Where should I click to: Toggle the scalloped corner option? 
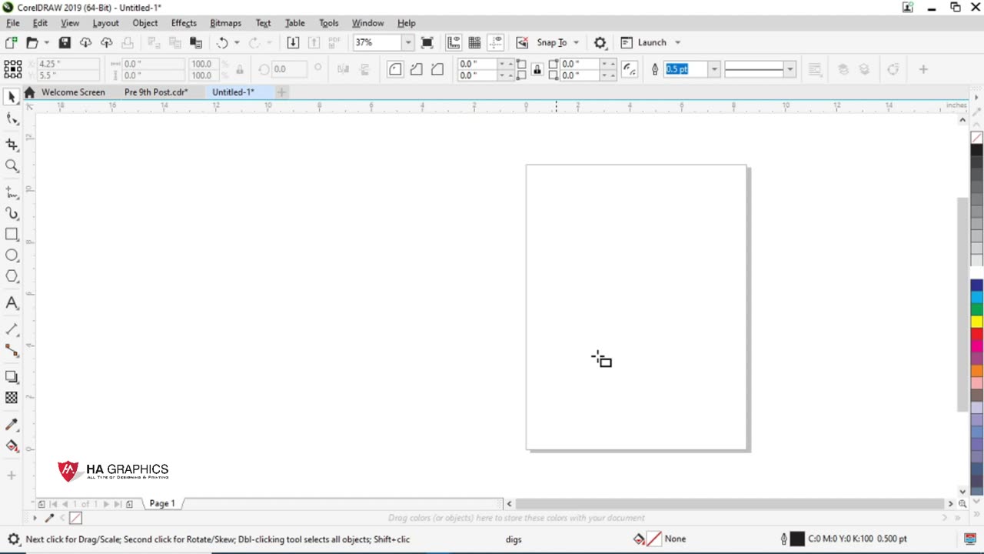pyautogui.click(x=416, y=69)
